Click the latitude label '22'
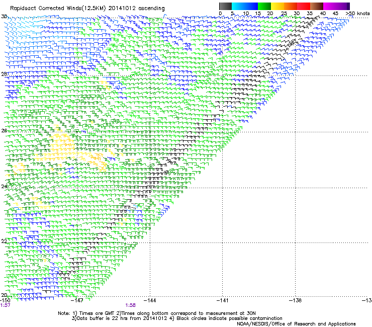372x327 pixels. [4, 241]
